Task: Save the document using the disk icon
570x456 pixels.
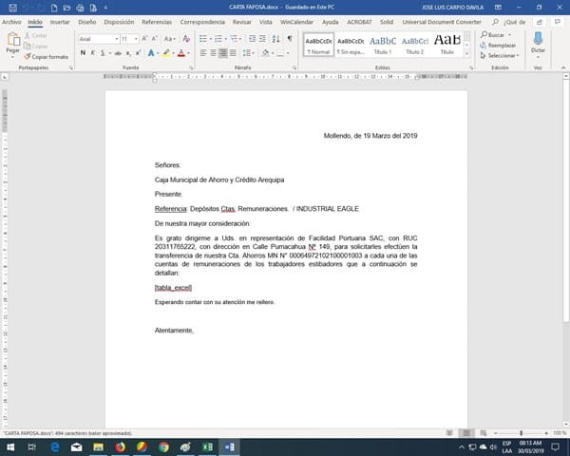Action: point(12,8)
